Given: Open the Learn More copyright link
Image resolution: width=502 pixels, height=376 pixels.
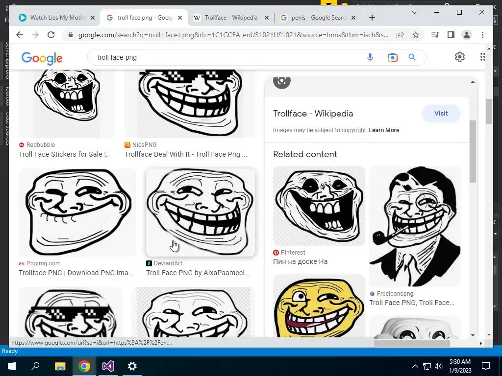Looking at the screenshot, I should coord(384,130).
